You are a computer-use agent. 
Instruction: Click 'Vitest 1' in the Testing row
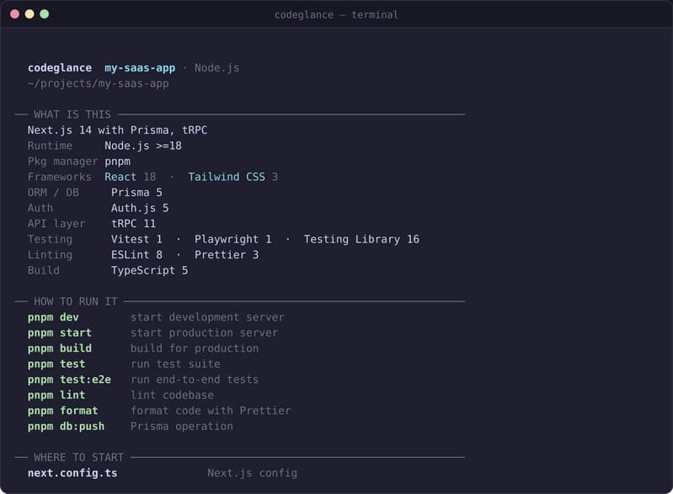click(136, 239)
